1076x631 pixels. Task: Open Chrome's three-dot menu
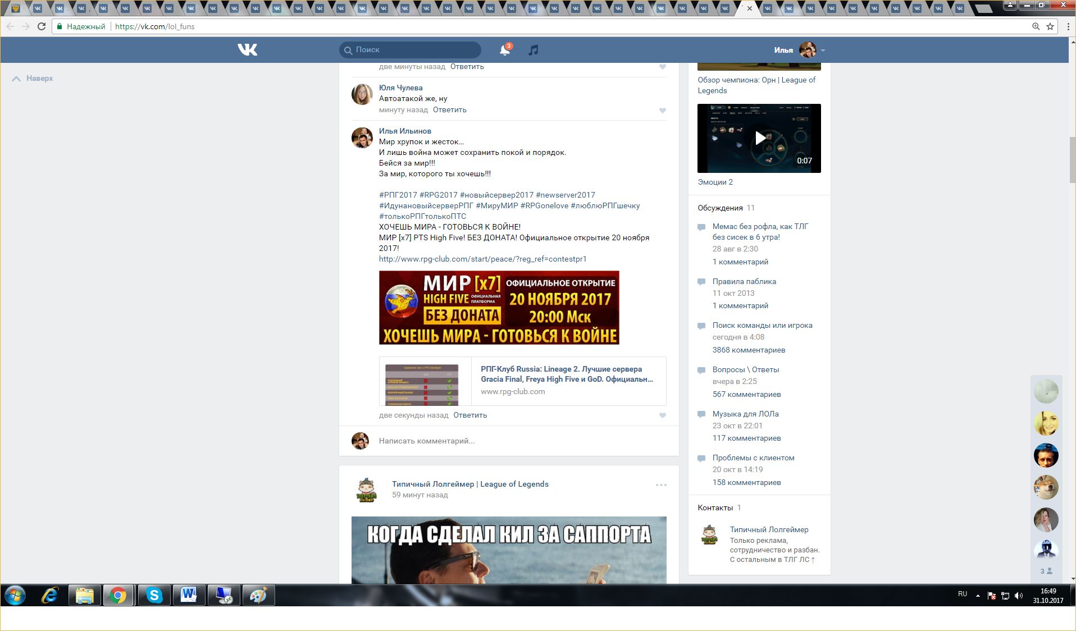click(x=1068, y=26)
